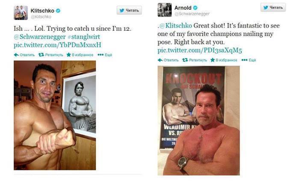Viewport: 308px width, 181px height.
Task: Follow Arnold with the follow button
Action: pyautogui.click(x=273, y=7)
